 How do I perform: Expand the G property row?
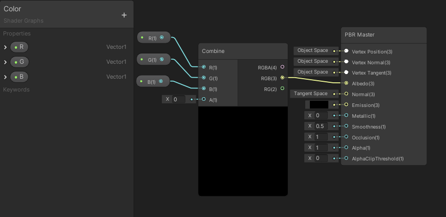click(5, 62)
